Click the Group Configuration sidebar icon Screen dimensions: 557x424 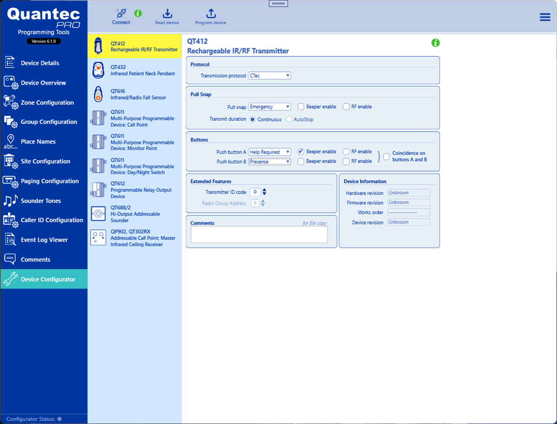11,122
